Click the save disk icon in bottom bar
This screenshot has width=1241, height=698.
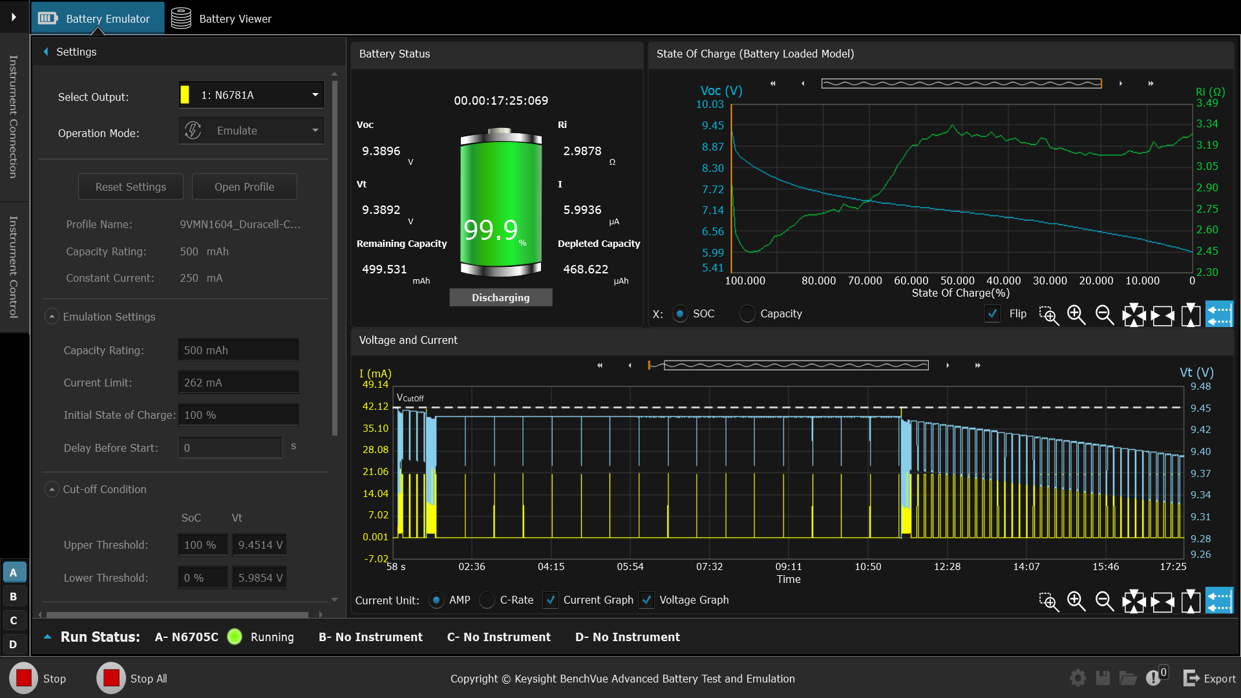pos(1103,678)
